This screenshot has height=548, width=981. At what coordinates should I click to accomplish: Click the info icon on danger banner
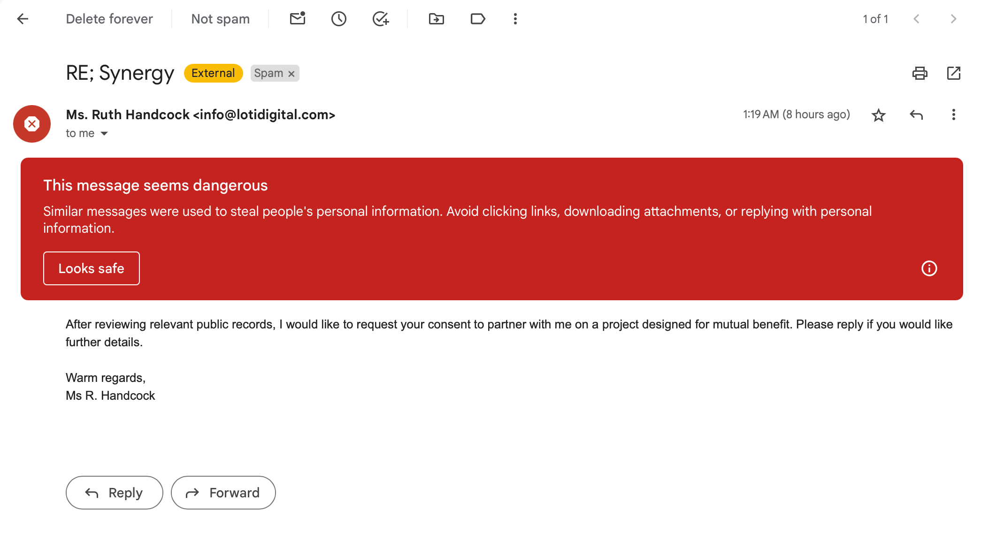929,268
